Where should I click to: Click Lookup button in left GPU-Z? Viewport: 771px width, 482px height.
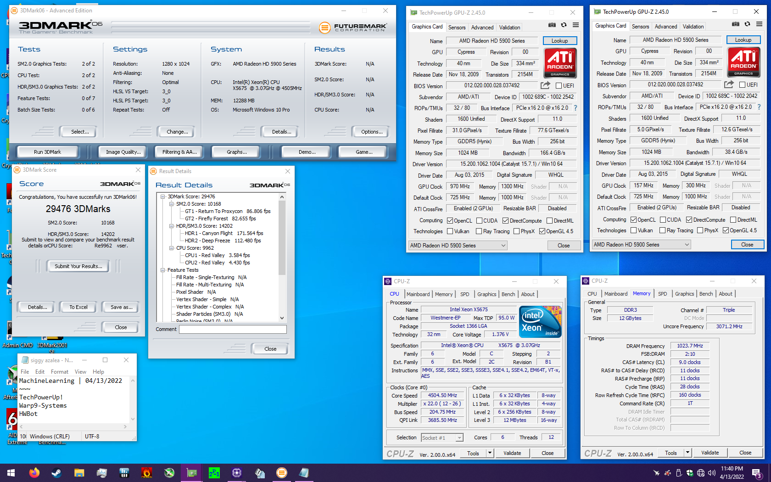pyautogui.click(x=559, y=41)
